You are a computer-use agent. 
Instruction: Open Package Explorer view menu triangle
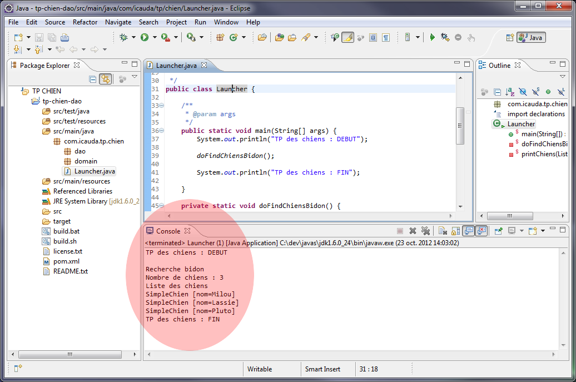click(x=135, y=77)
